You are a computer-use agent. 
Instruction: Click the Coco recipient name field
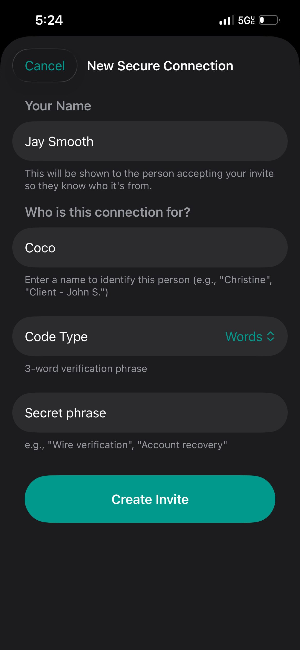[150, 247]
